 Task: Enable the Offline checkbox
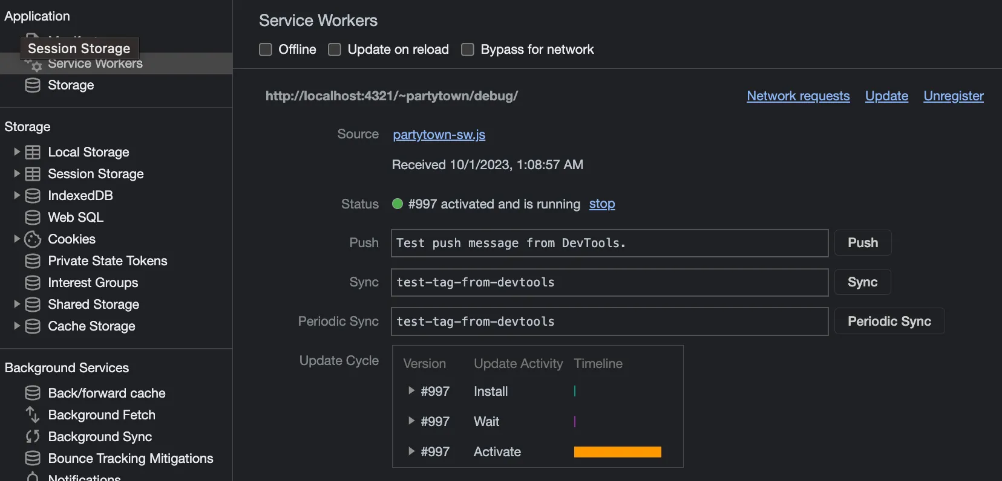pyautogui.click(x=266, y=50)
